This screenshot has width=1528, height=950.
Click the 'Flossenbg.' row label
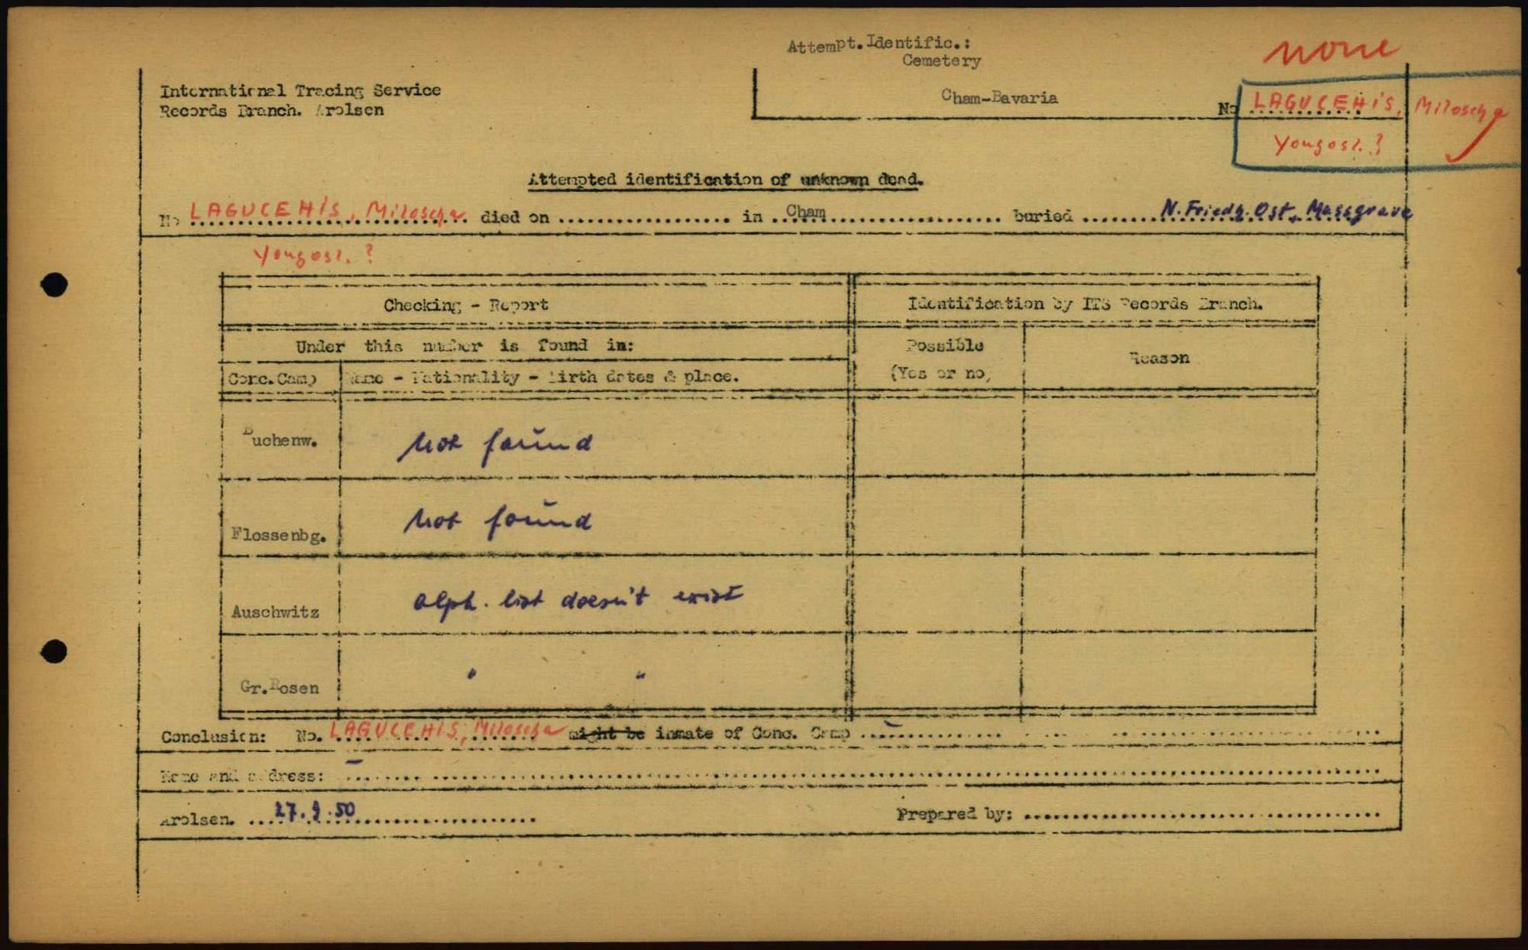click(x=279, y=534)
